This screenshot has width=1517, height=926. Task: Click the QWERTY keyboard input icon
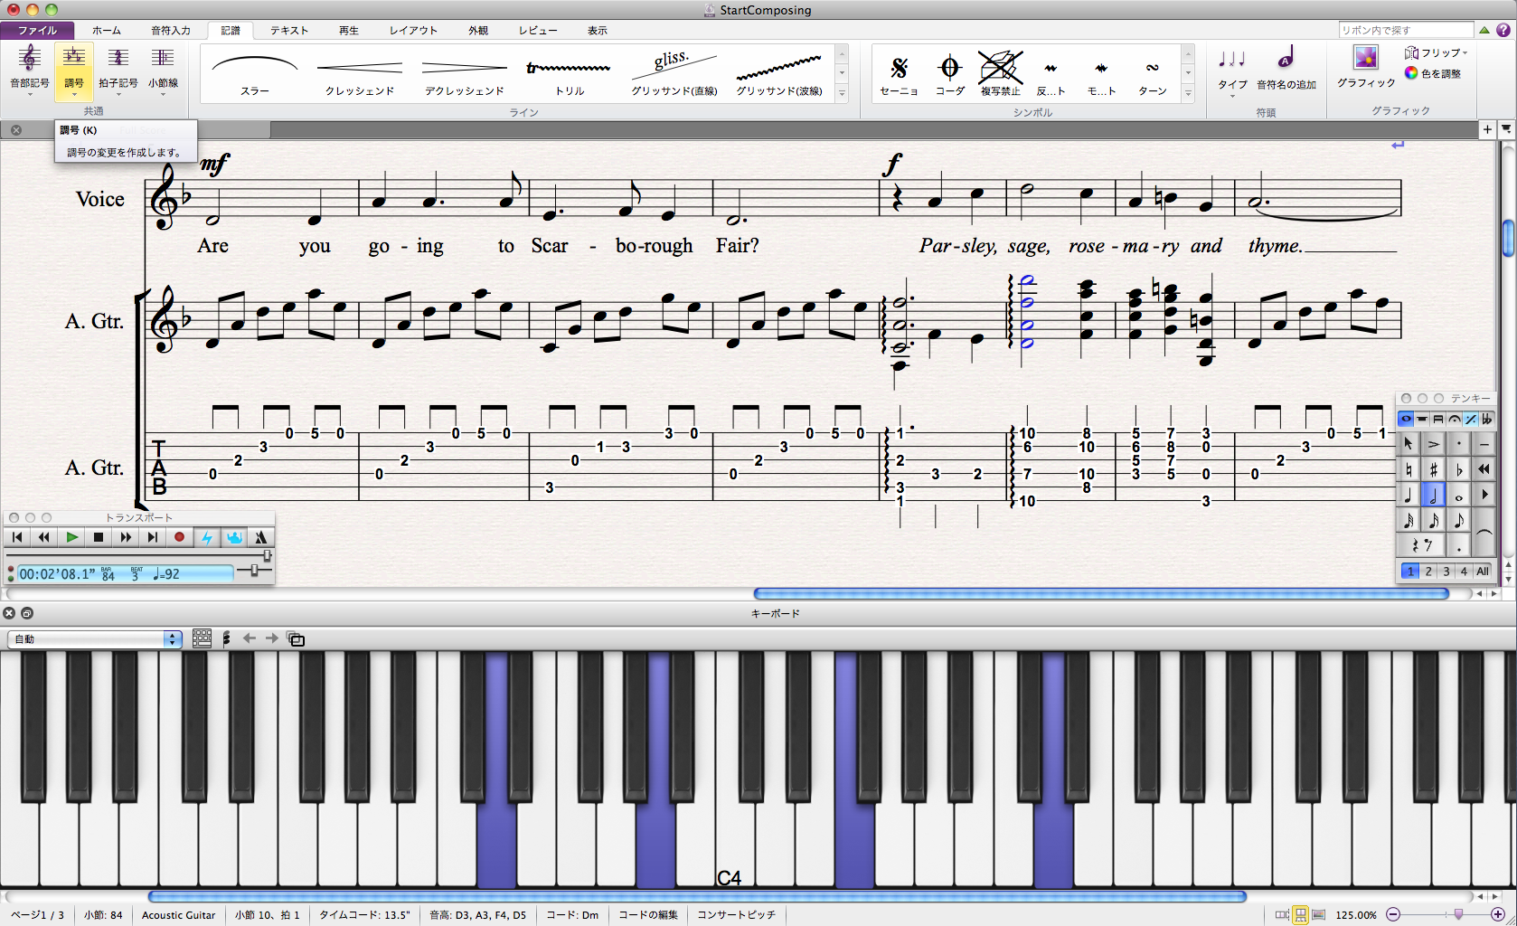tap(203, 638)
